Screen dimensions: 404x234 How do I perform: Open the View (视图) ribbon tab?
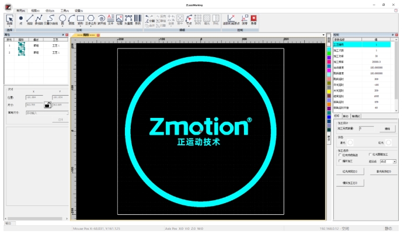(35, 11)
